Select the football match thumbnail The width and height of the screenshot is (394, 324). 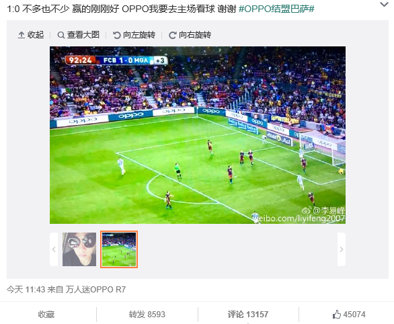click(x=119, y=249)
